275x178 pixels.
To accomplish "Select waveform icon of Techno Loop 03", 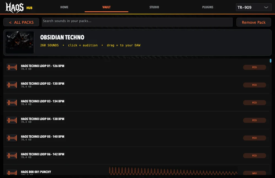I will (12, 103).
